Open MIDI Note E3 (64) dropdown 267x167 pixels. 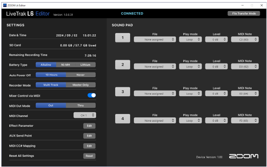point(245,94)
